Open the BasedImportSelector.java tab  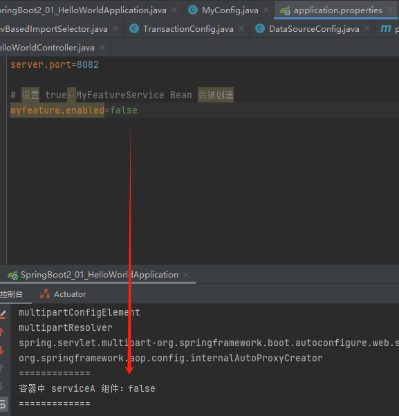54,29
